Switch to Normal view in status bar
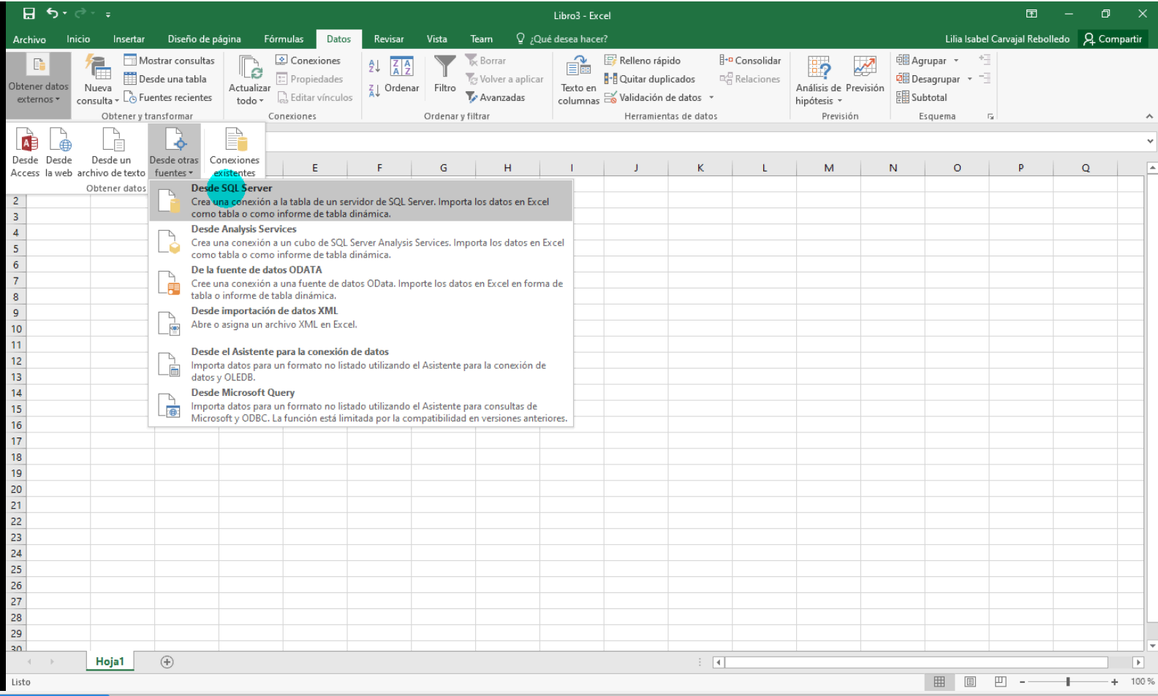The width and height of the screenshot is (1158, 696). [x=939, y=681]
